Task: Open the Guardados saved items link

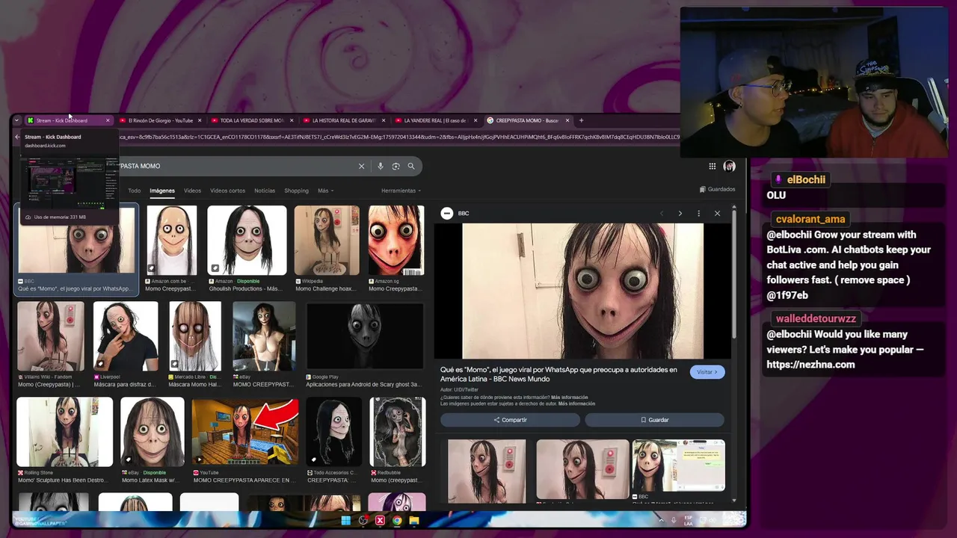Action: [718, 189]
